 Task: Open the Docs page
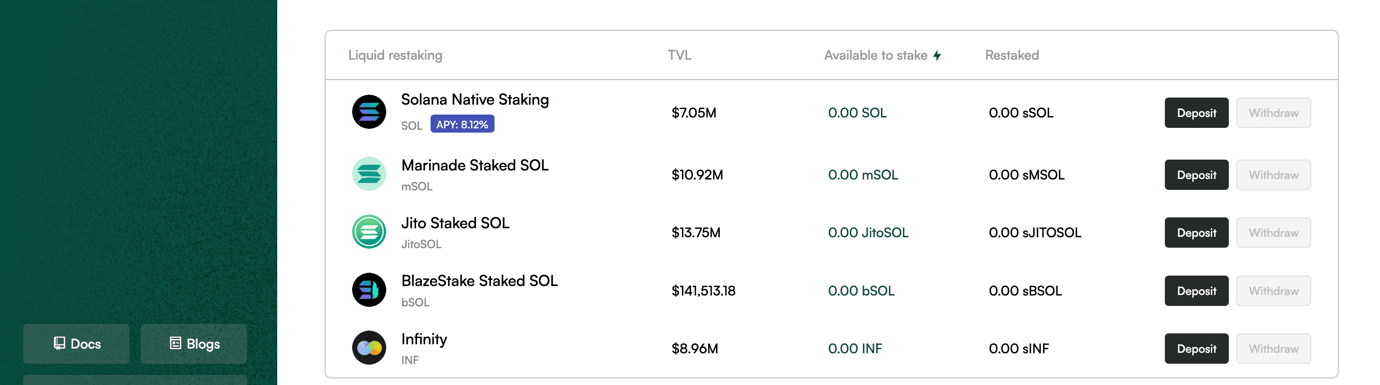(77, 344)
